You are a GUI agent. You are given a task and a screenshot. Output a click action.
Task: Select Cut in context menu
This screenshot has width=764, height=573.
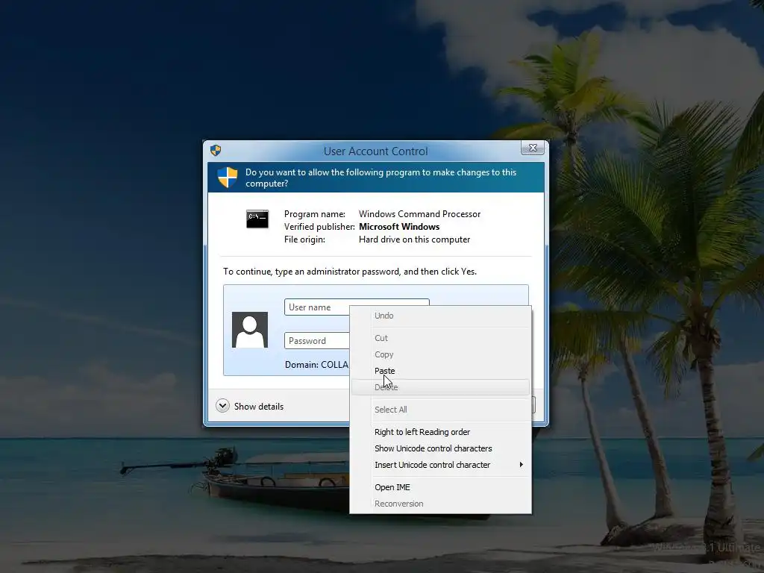(x=440, y=338)
